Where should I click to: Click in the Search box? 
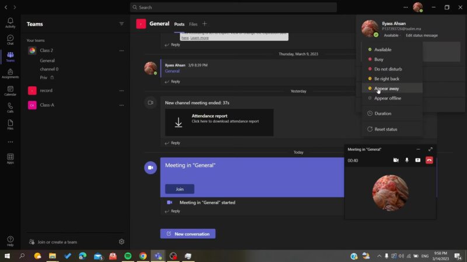pos(233,7)
